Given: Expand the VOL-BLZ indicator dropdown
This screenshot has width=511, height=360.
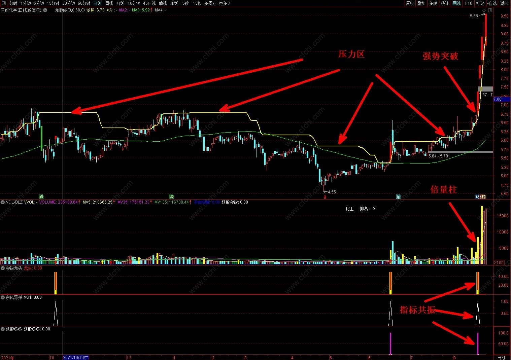Looking at the screenshot, I should coord(3,202).
